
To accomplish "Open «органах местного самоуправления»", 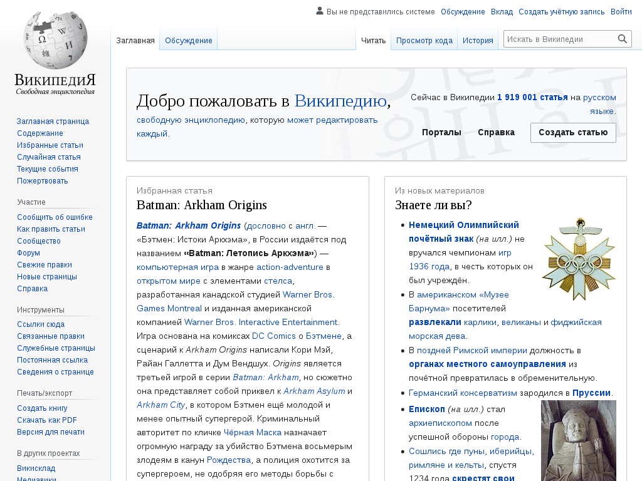I will point(487,364).
